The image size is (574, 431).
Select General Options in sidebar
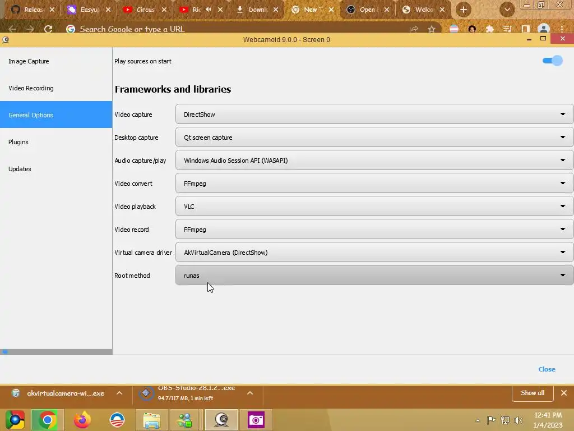56,114
